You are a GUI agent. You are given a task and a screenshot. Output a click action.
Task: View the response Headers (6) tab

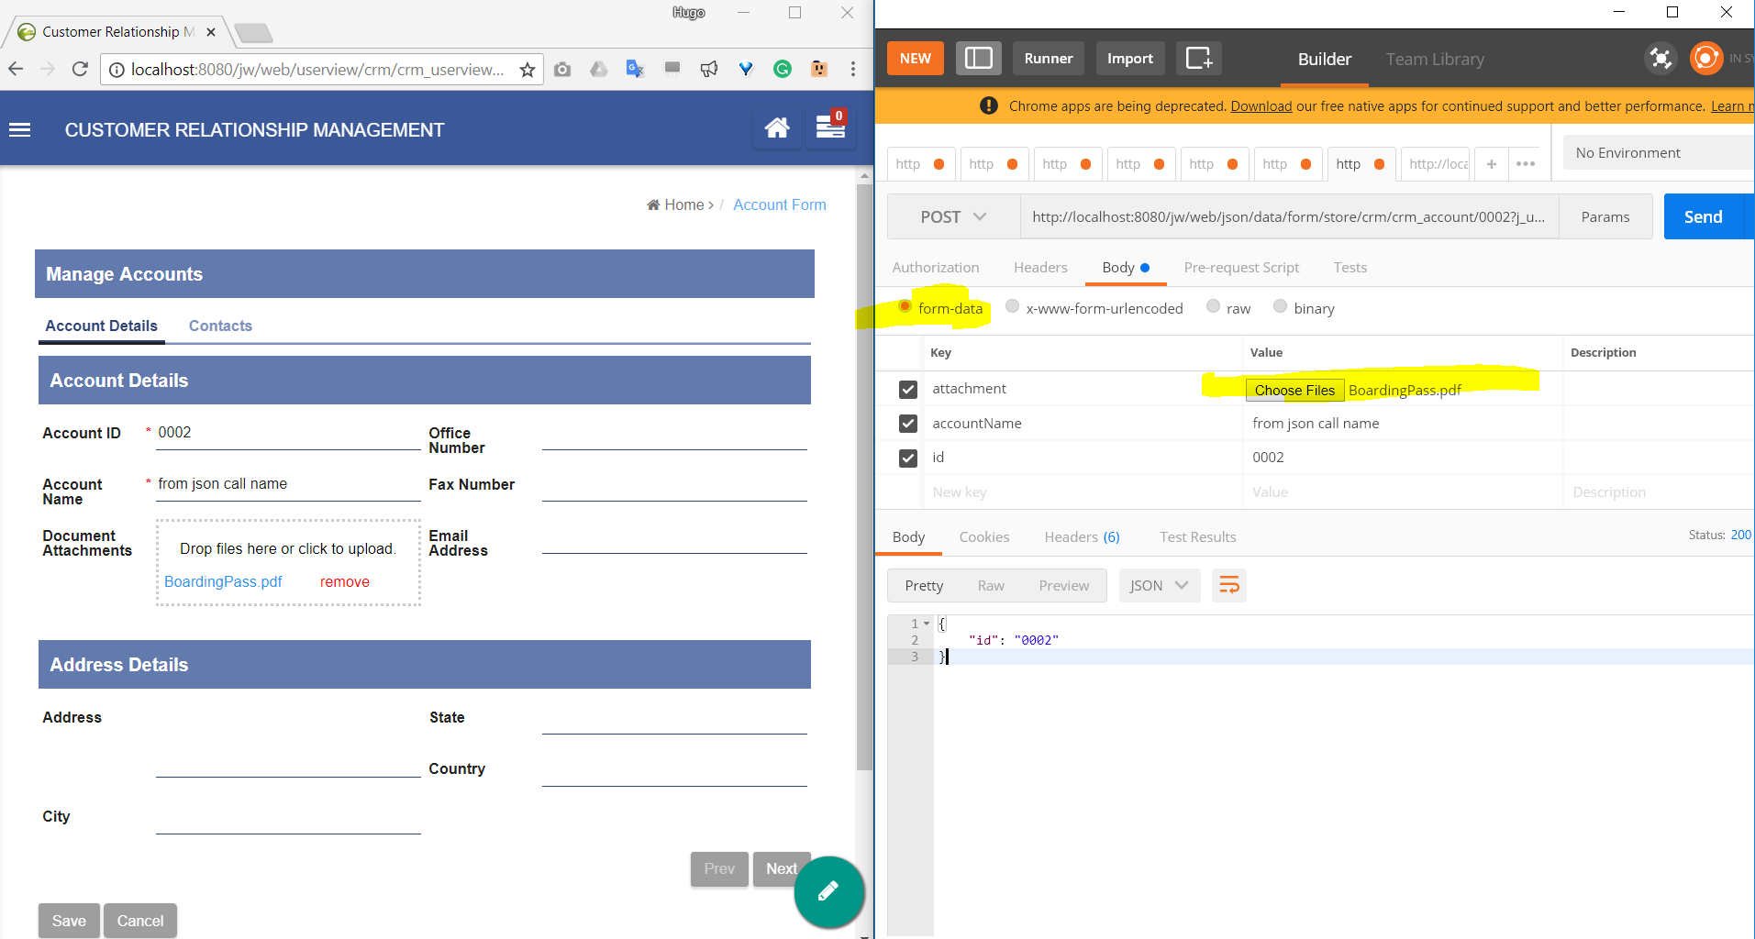click(x=1082, y=537)
